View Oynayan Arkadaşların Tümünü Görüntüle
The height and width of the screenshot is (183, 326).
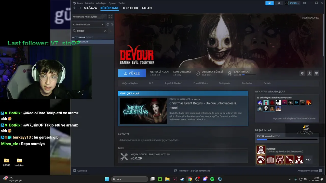[294, 118]
